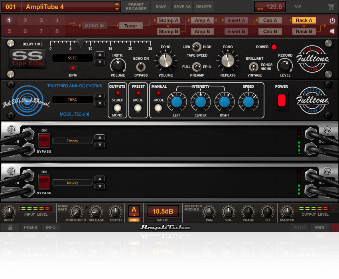
Task: Click the MIDI button
Action: (319, 228)
